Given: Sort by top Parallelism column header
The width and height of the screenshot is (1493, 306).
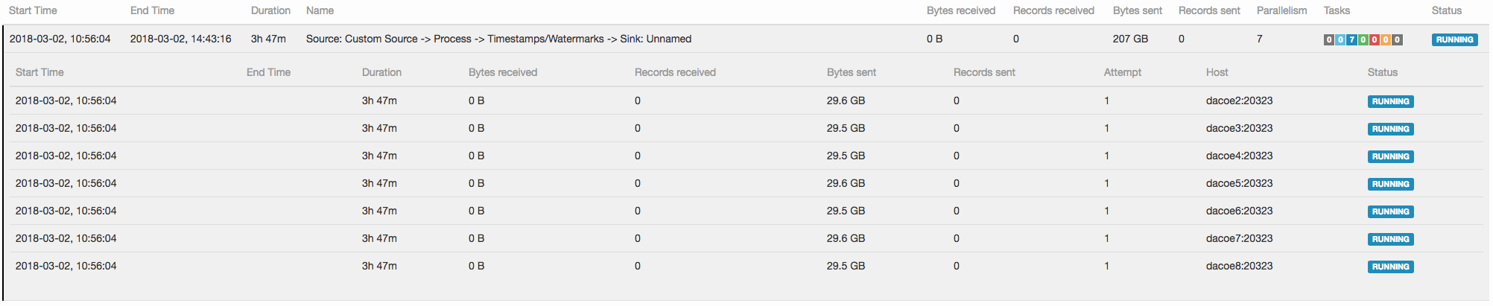Looking at the screenshot, I should (1281, 10).
